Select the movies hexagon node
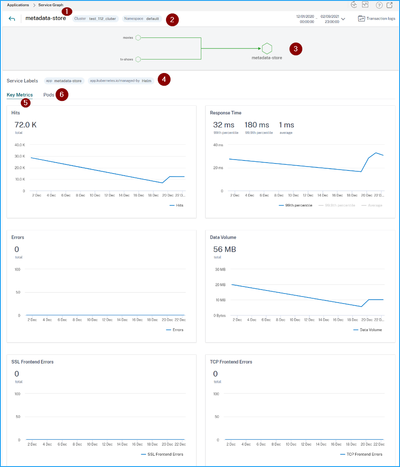The image size is (400, 467). click(138, 38)
